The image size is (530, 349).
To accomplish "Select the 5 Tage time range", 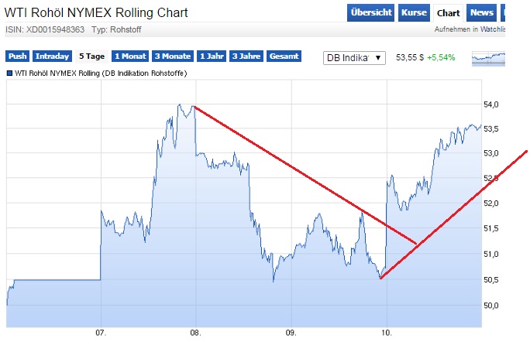I will pos(91,56).
